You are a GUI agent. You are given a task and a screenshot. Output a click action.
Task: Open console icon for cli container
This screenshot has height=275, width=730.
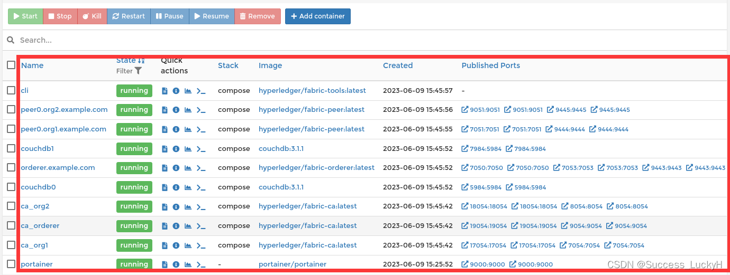[201, 91]
